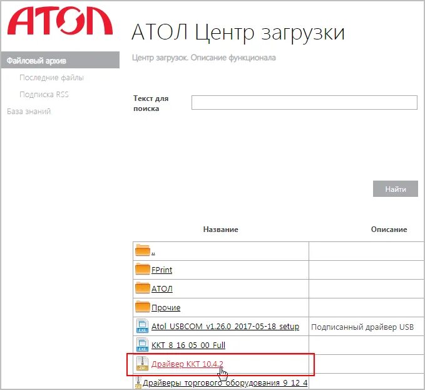This screenshot has width=425, height=390.
Task: Click the Найти search button
Action: 396,189
